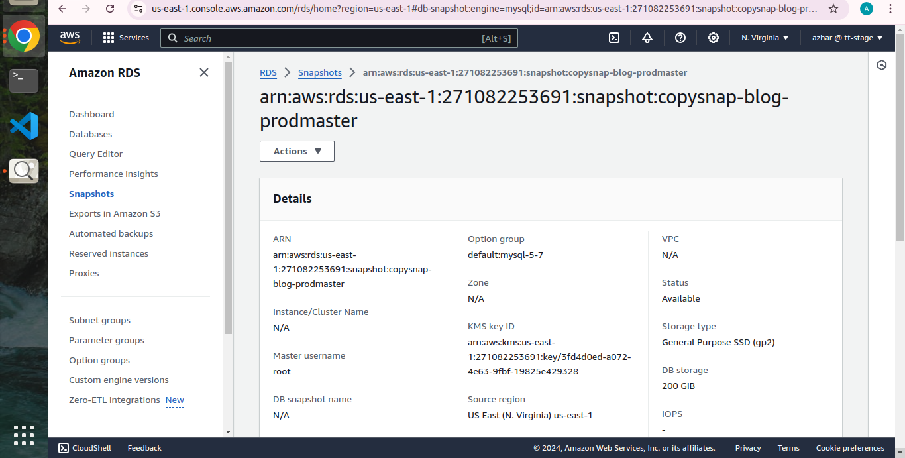905x458 pixels.
Task: Click the AWS console search field
Action: coord(331,38)
